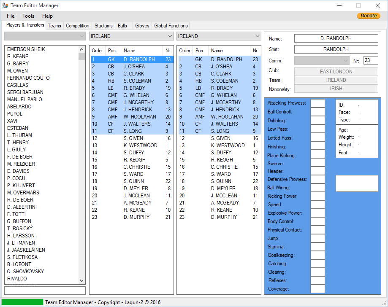Image resolution: width=388 pixels, height=307 pixels.
Task: Open the File menu
Action: pyautogui.click(x=11, y=16)
